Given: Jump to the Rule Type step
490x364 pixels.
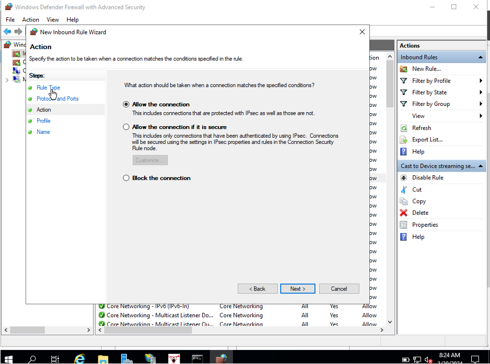Looking at the screenshot, I should coord(48,88).
